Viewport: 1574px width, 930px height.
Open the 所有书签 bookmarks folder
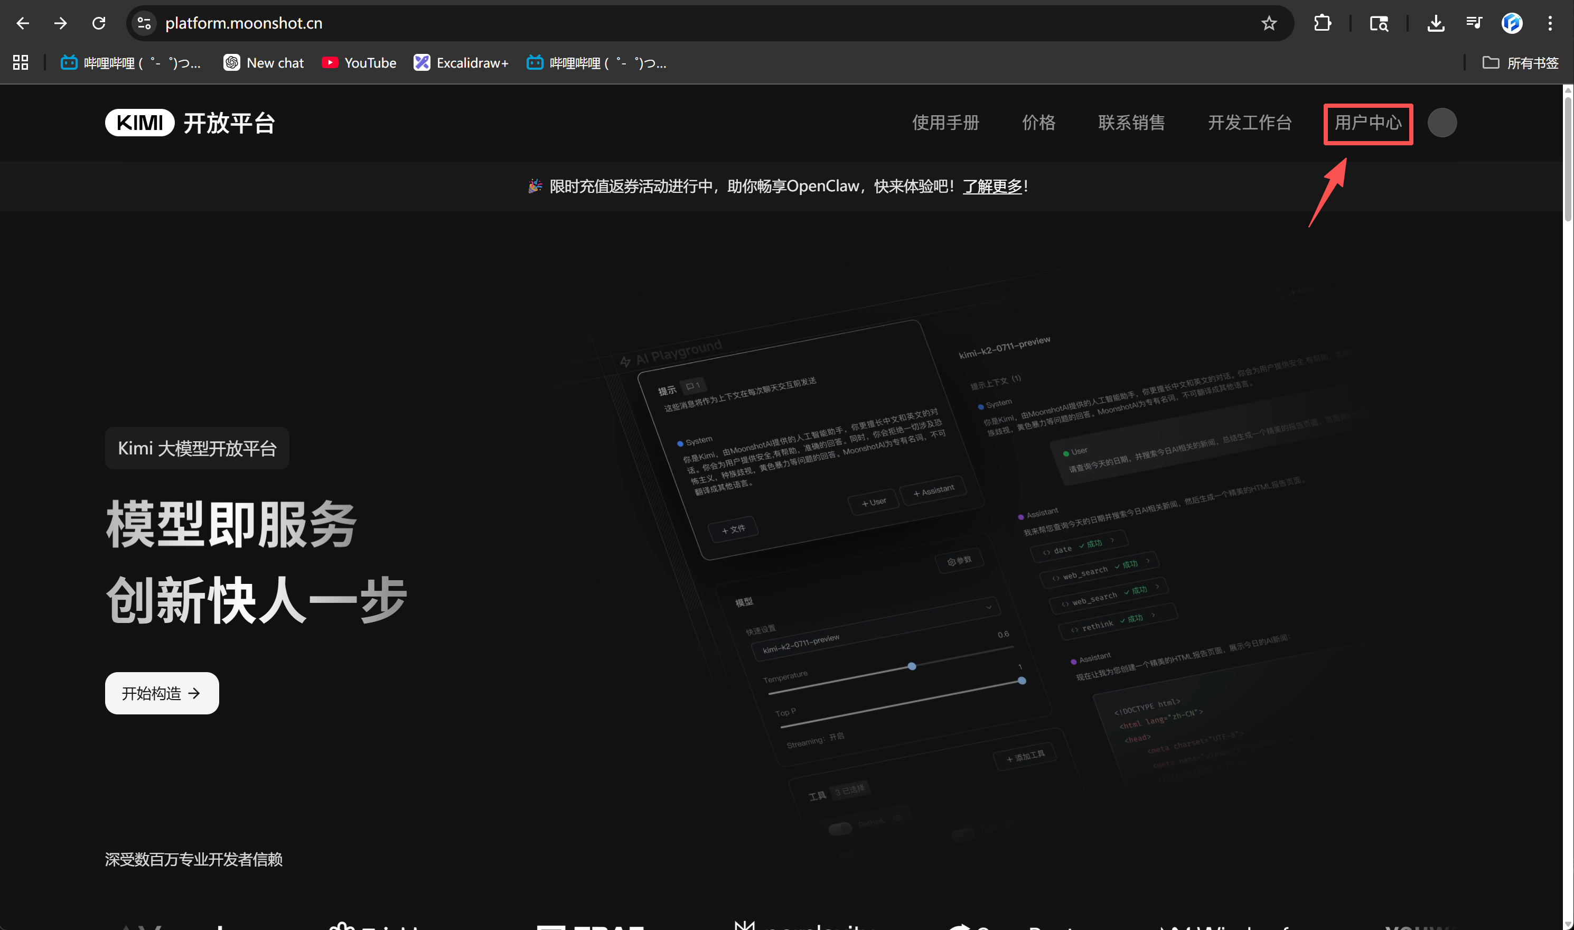click(1520, 63)
